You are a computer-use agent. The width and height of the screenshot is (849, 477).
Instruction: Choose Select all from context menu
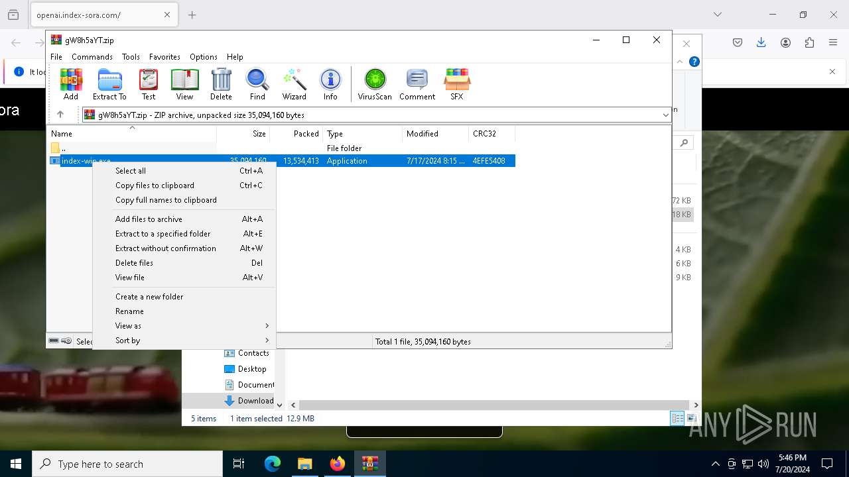point(184,171)
